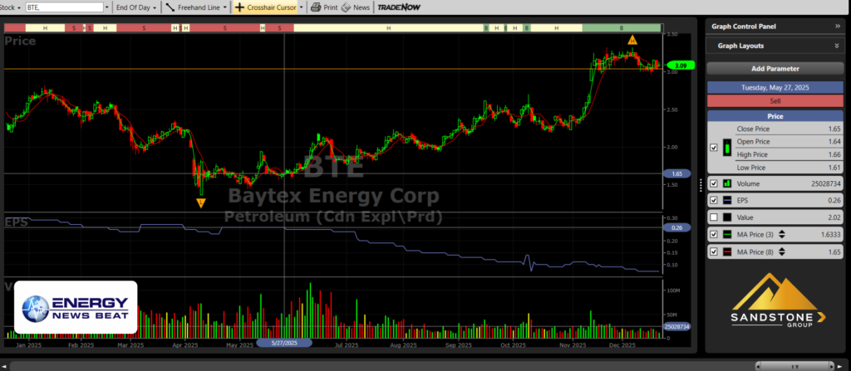The image size is (851, 371).
Task: Click the Energy News Beat logo
Action: (x=76, y=307)
